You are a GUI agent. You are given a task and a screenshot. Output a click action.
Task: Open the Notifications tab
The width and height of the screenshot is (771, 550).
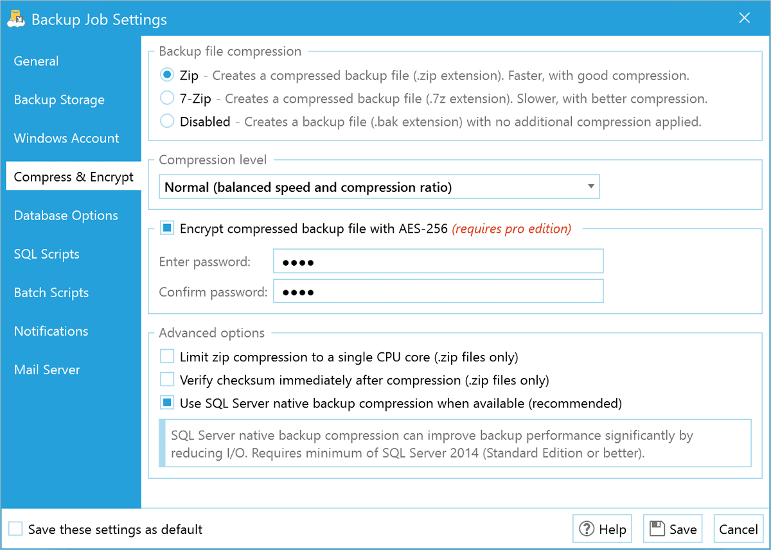click(x=51, y=331)
